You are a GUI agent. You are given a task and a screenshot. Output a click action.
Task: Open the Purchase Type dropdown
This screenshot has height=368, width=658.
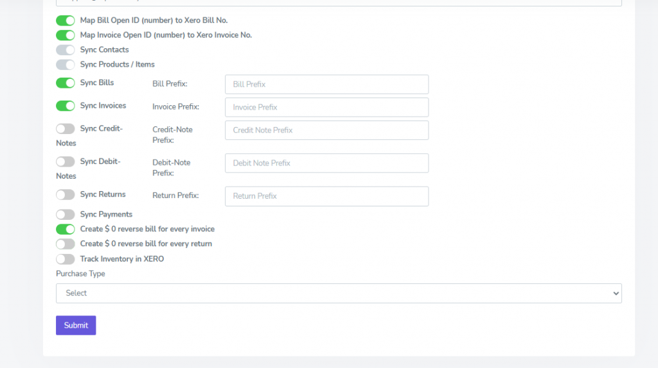(x=339, y=293)
